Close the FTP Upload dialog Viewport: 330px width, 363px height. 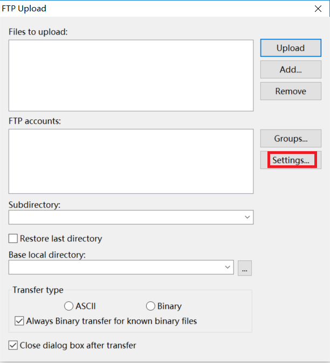tap(318, 8)
